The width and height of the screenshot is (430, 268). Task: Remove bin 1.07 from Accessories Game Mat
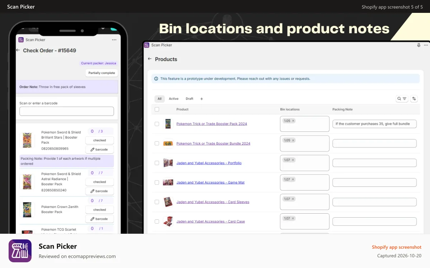(x=293, y=179)
